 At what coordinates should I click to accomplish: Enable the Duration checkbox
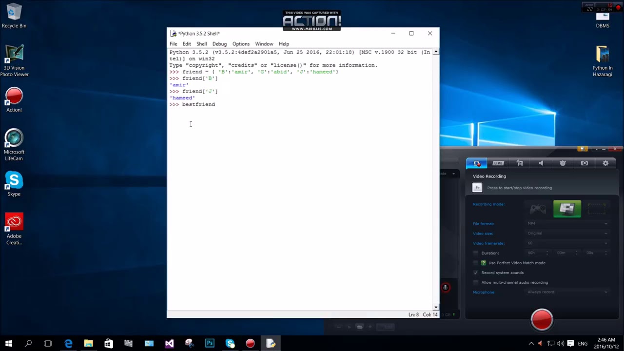click(x=476, y=253)
